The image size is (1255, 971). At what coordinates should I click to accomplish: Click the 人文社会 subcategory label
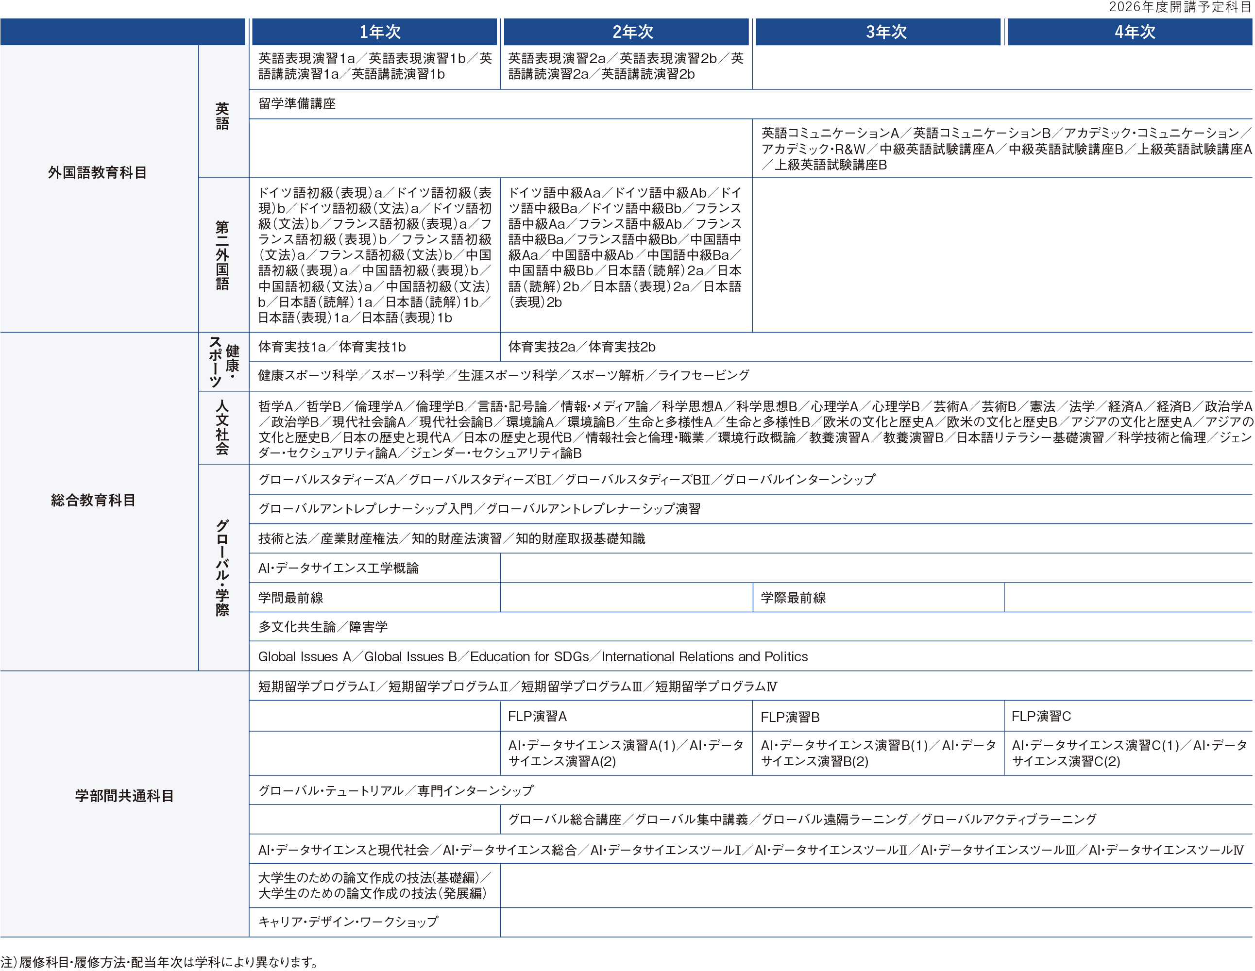(x=223, y=428)
